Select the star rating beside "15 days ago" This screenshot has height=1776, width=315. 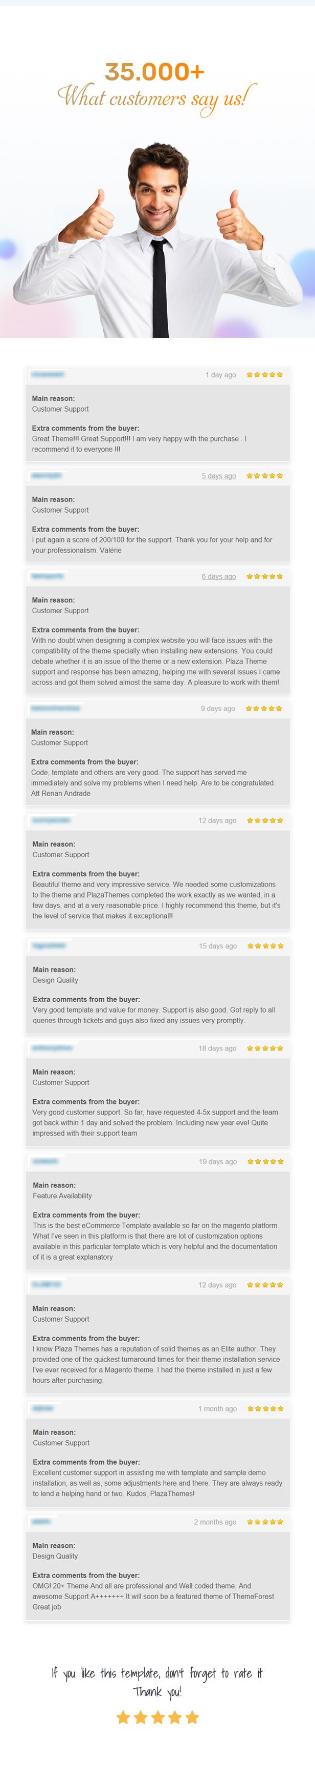[265, 946]
